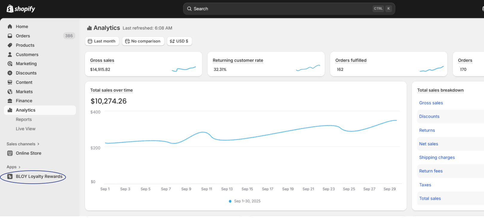The width and height of the screenshot is (484, 218).
Task: Click the Products tag icon
Action: click(10, 45)
